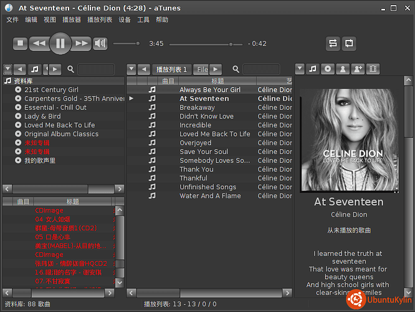Show artist info with person icon
Screen dimensions: 415x312
tap(343, 69)
